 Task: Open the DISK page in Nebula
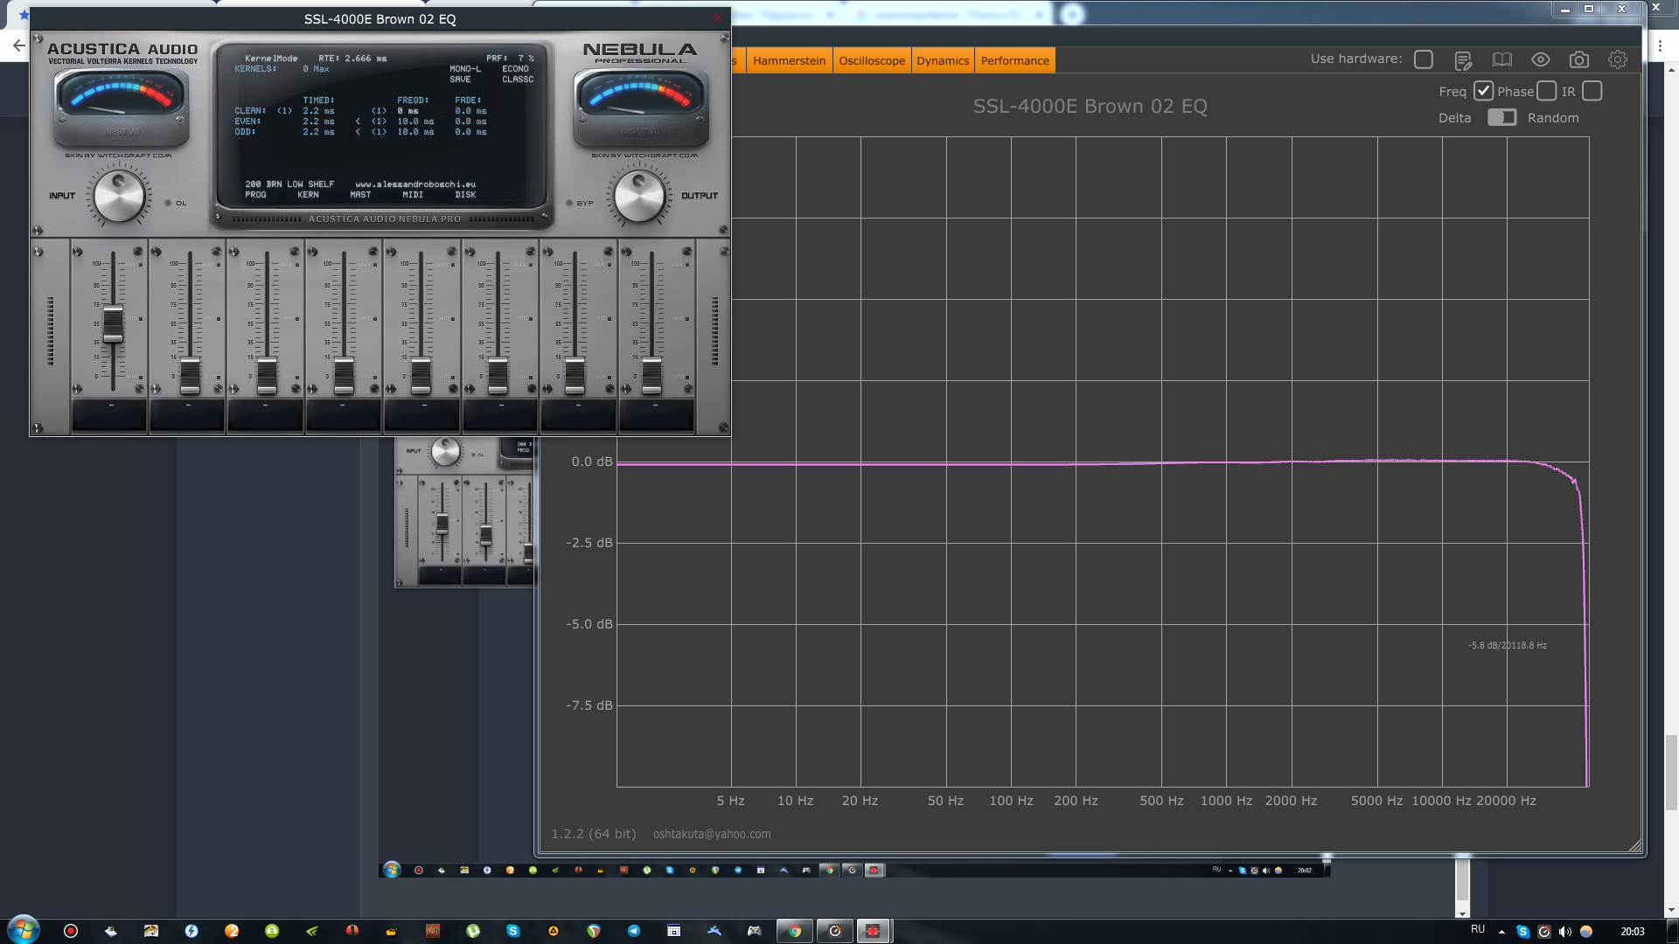(x=465, y=195)
